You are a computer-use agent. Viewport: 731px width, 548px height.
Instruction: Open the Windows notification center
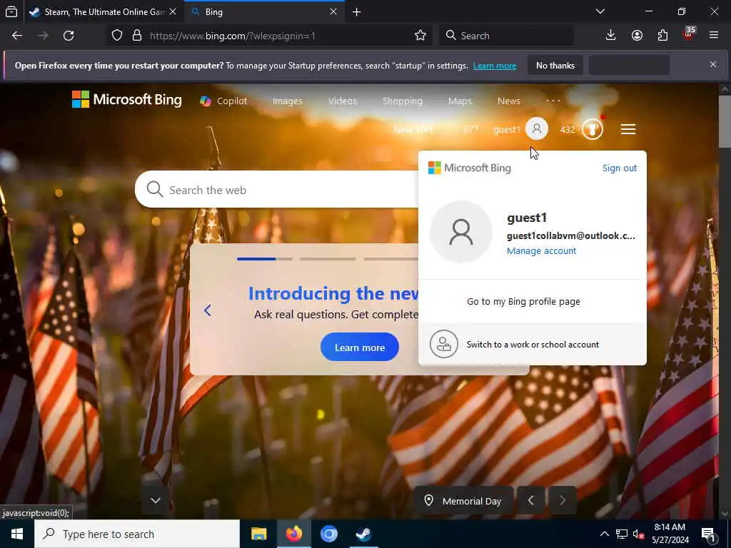[x=709, y=534]
